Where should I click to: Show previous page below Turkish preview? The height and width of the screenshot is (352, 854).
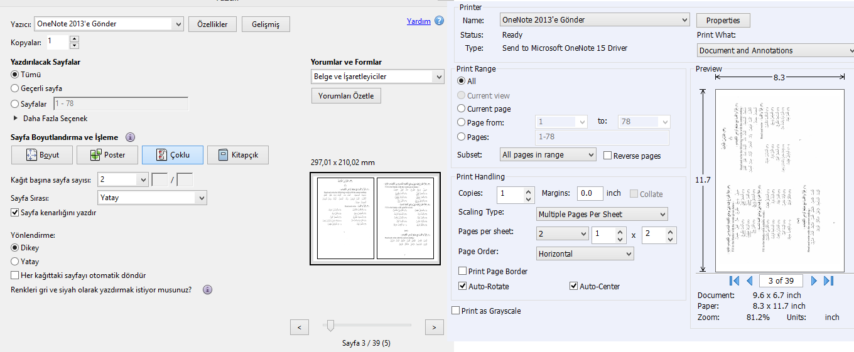tap(300, 327)
